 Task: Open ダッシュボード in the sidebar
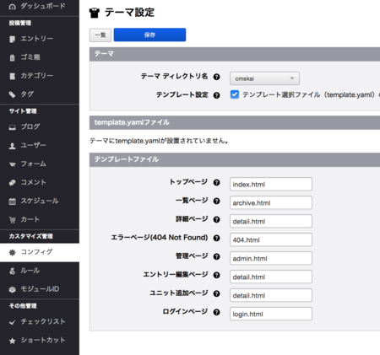click(40, 6)
